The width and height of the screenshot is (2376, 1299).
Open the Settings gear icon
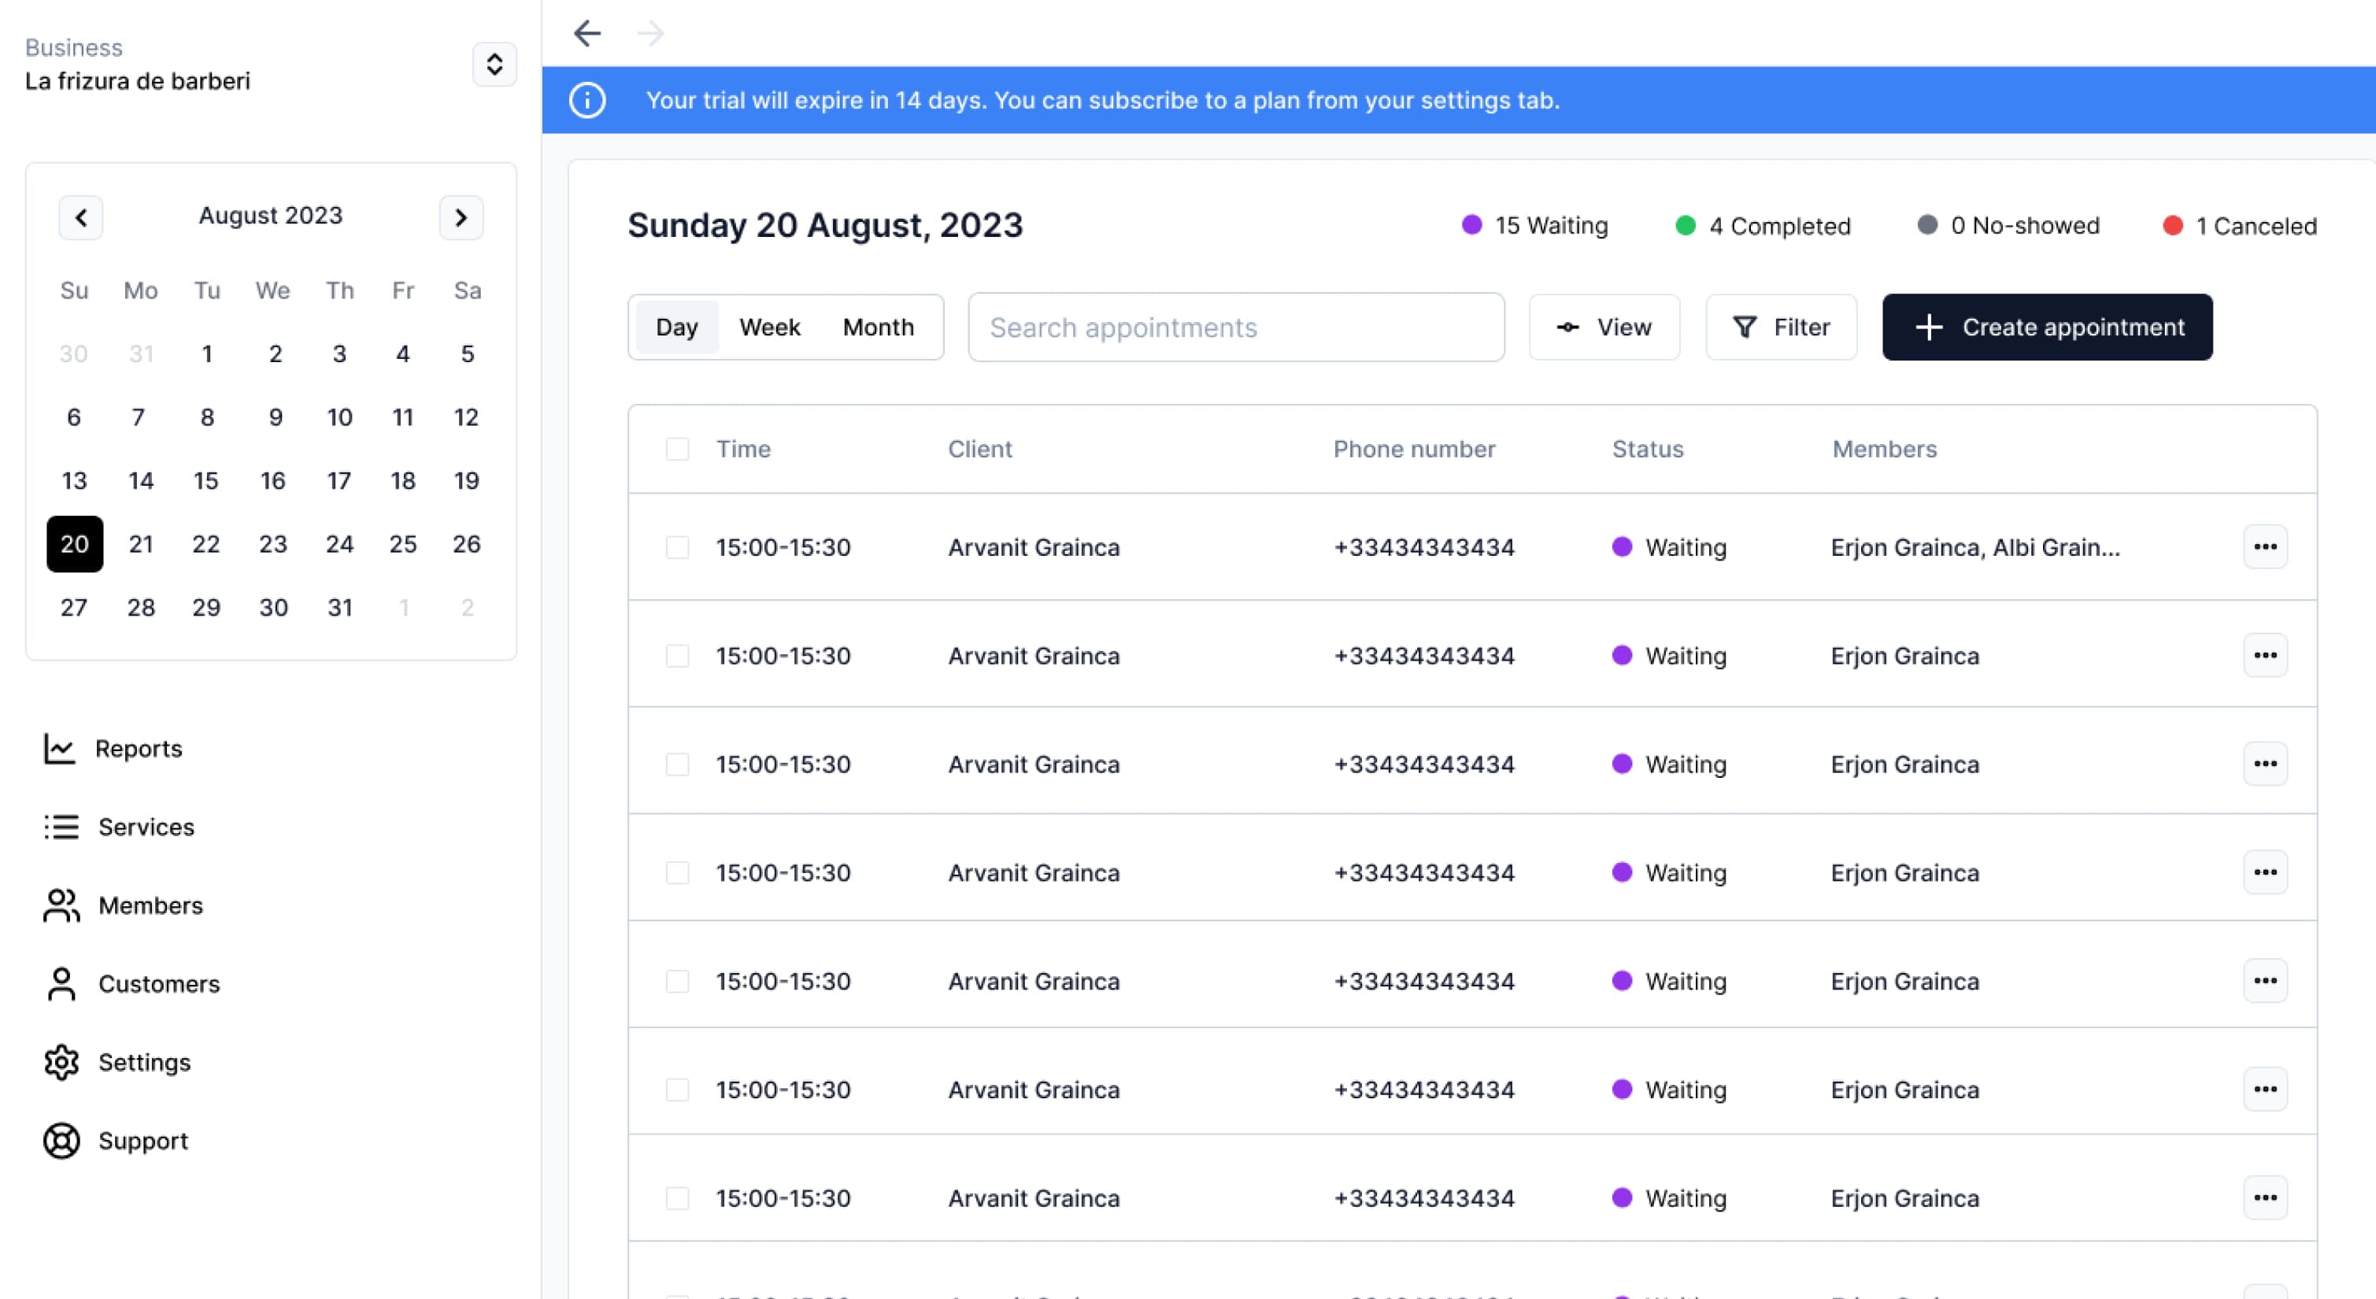pos(61,1062)
